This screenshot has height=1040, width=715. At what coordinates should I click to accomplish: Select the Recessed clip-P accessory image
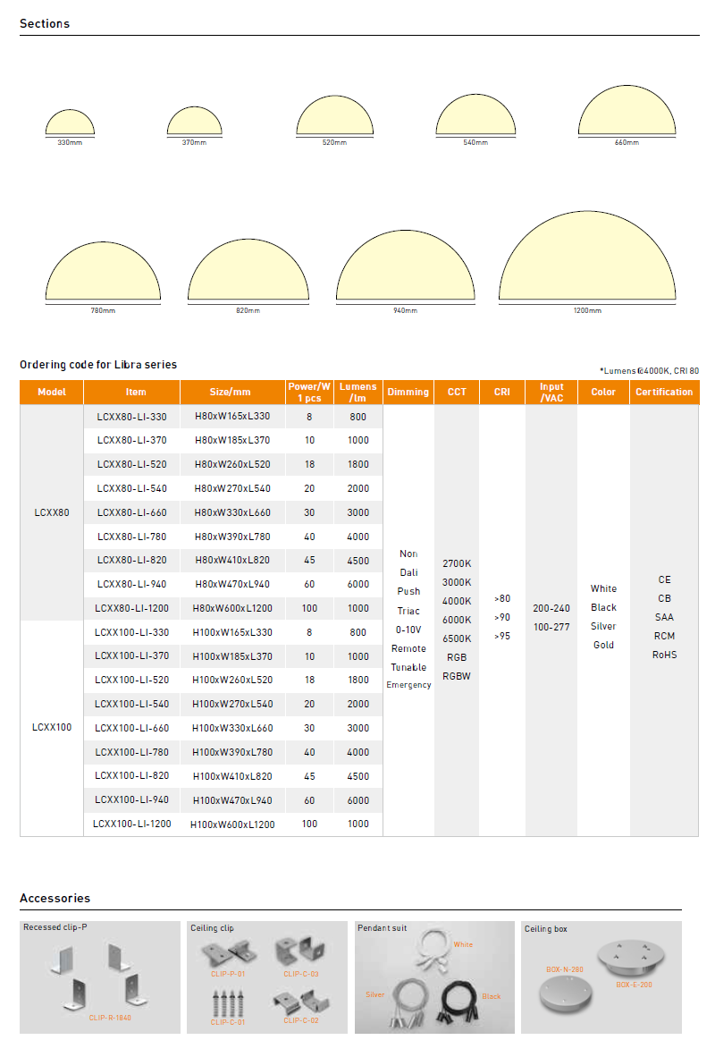coord(100,977)
